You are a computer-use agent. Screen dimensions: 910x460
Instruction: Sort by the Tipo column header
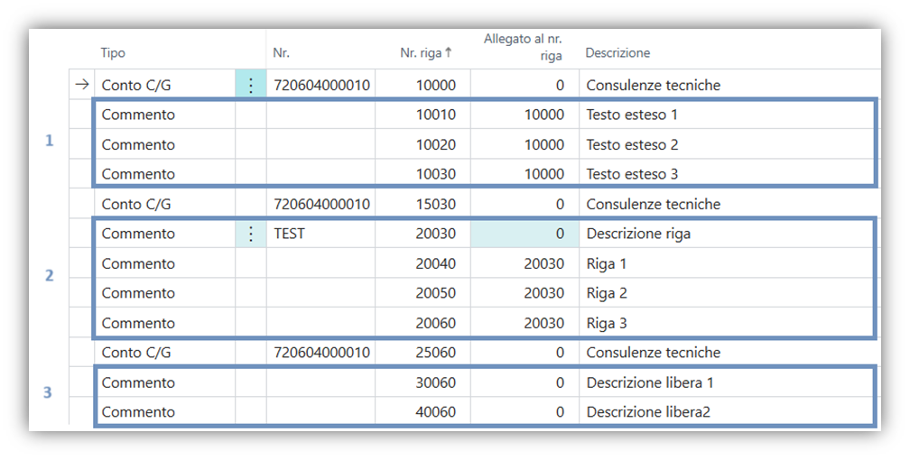click(x=113, y=53)
